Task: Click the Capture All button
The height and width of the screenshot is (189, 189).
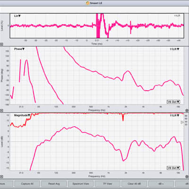Action: (27, 184)
